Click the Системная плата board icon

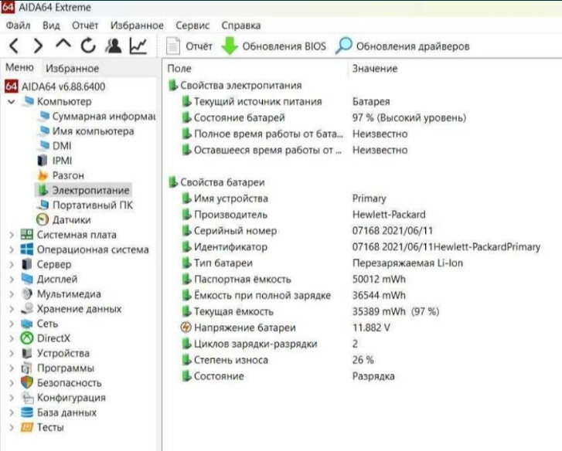[27, 235]
